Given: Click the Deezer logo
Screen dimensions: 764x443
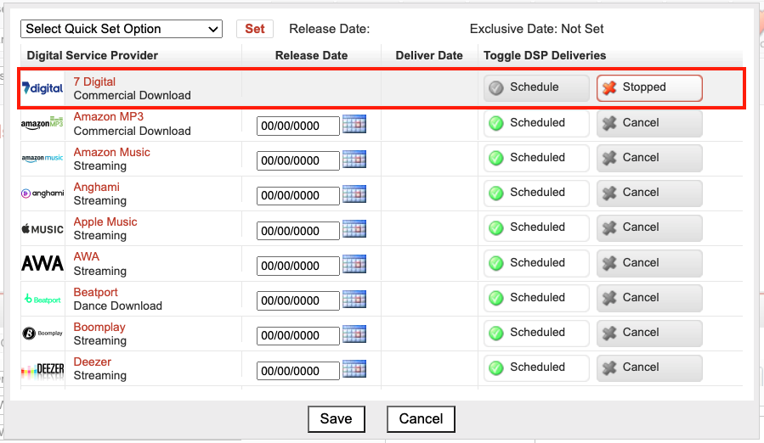Looking at the screenshot, I should click(x=42, y=369).
